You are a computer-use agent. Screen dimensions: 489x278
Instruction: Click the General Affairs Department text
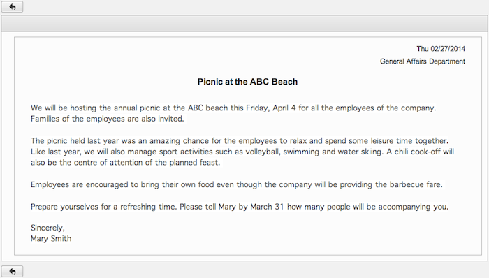422,61
